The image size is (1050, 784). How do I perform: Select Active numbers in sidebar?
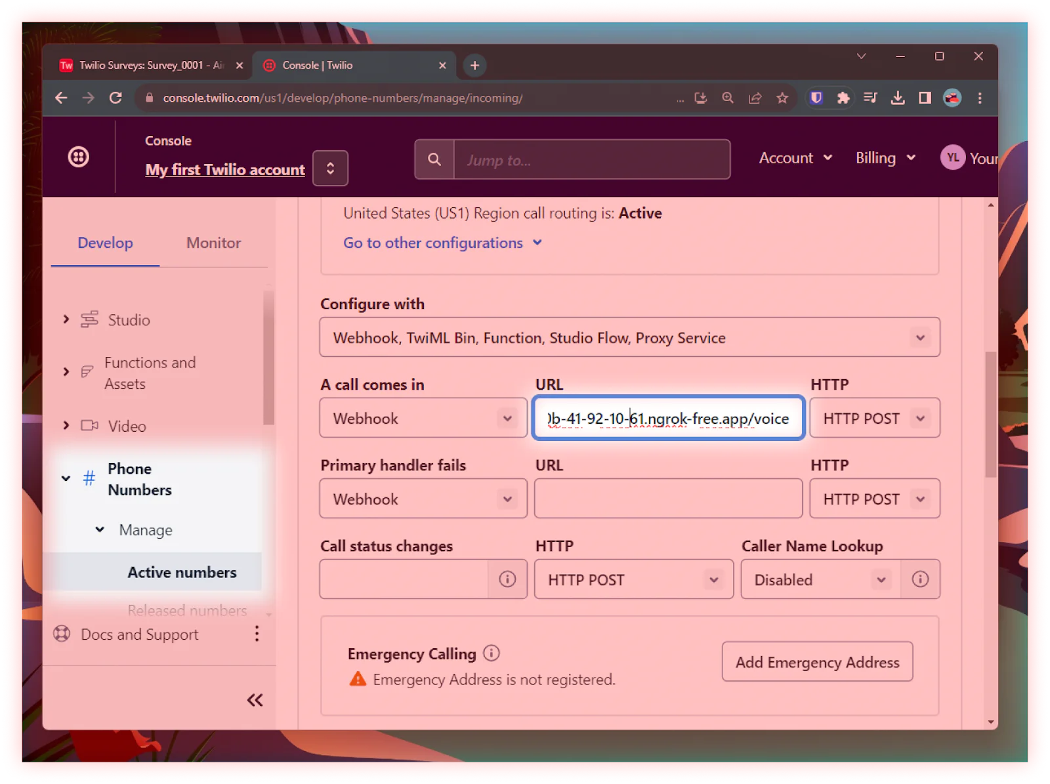(x=182, y=572)
